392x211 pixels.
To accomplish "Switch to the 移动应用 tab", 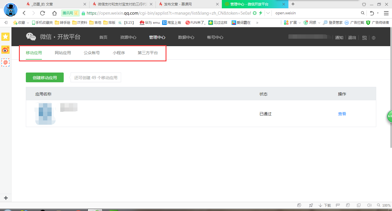I will [x=34, y=53].
